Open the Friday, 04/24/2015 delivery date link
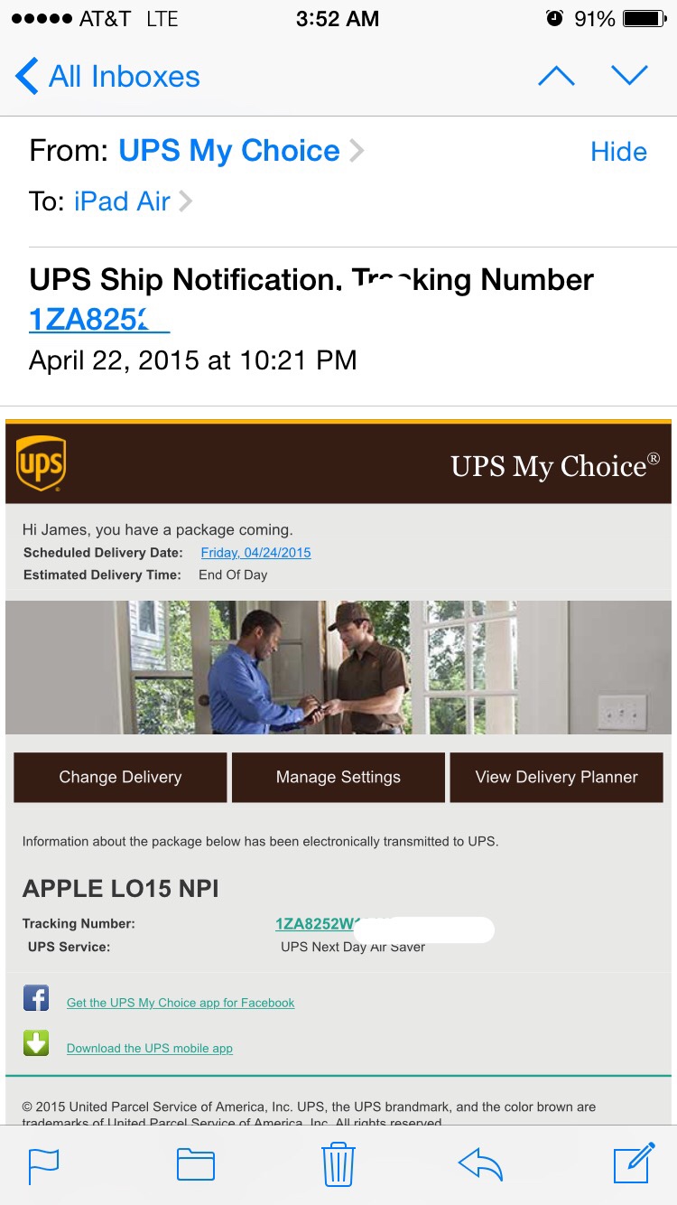This screenshot has height=1205, width=677. pyautogui.click(x=255, y=553)
